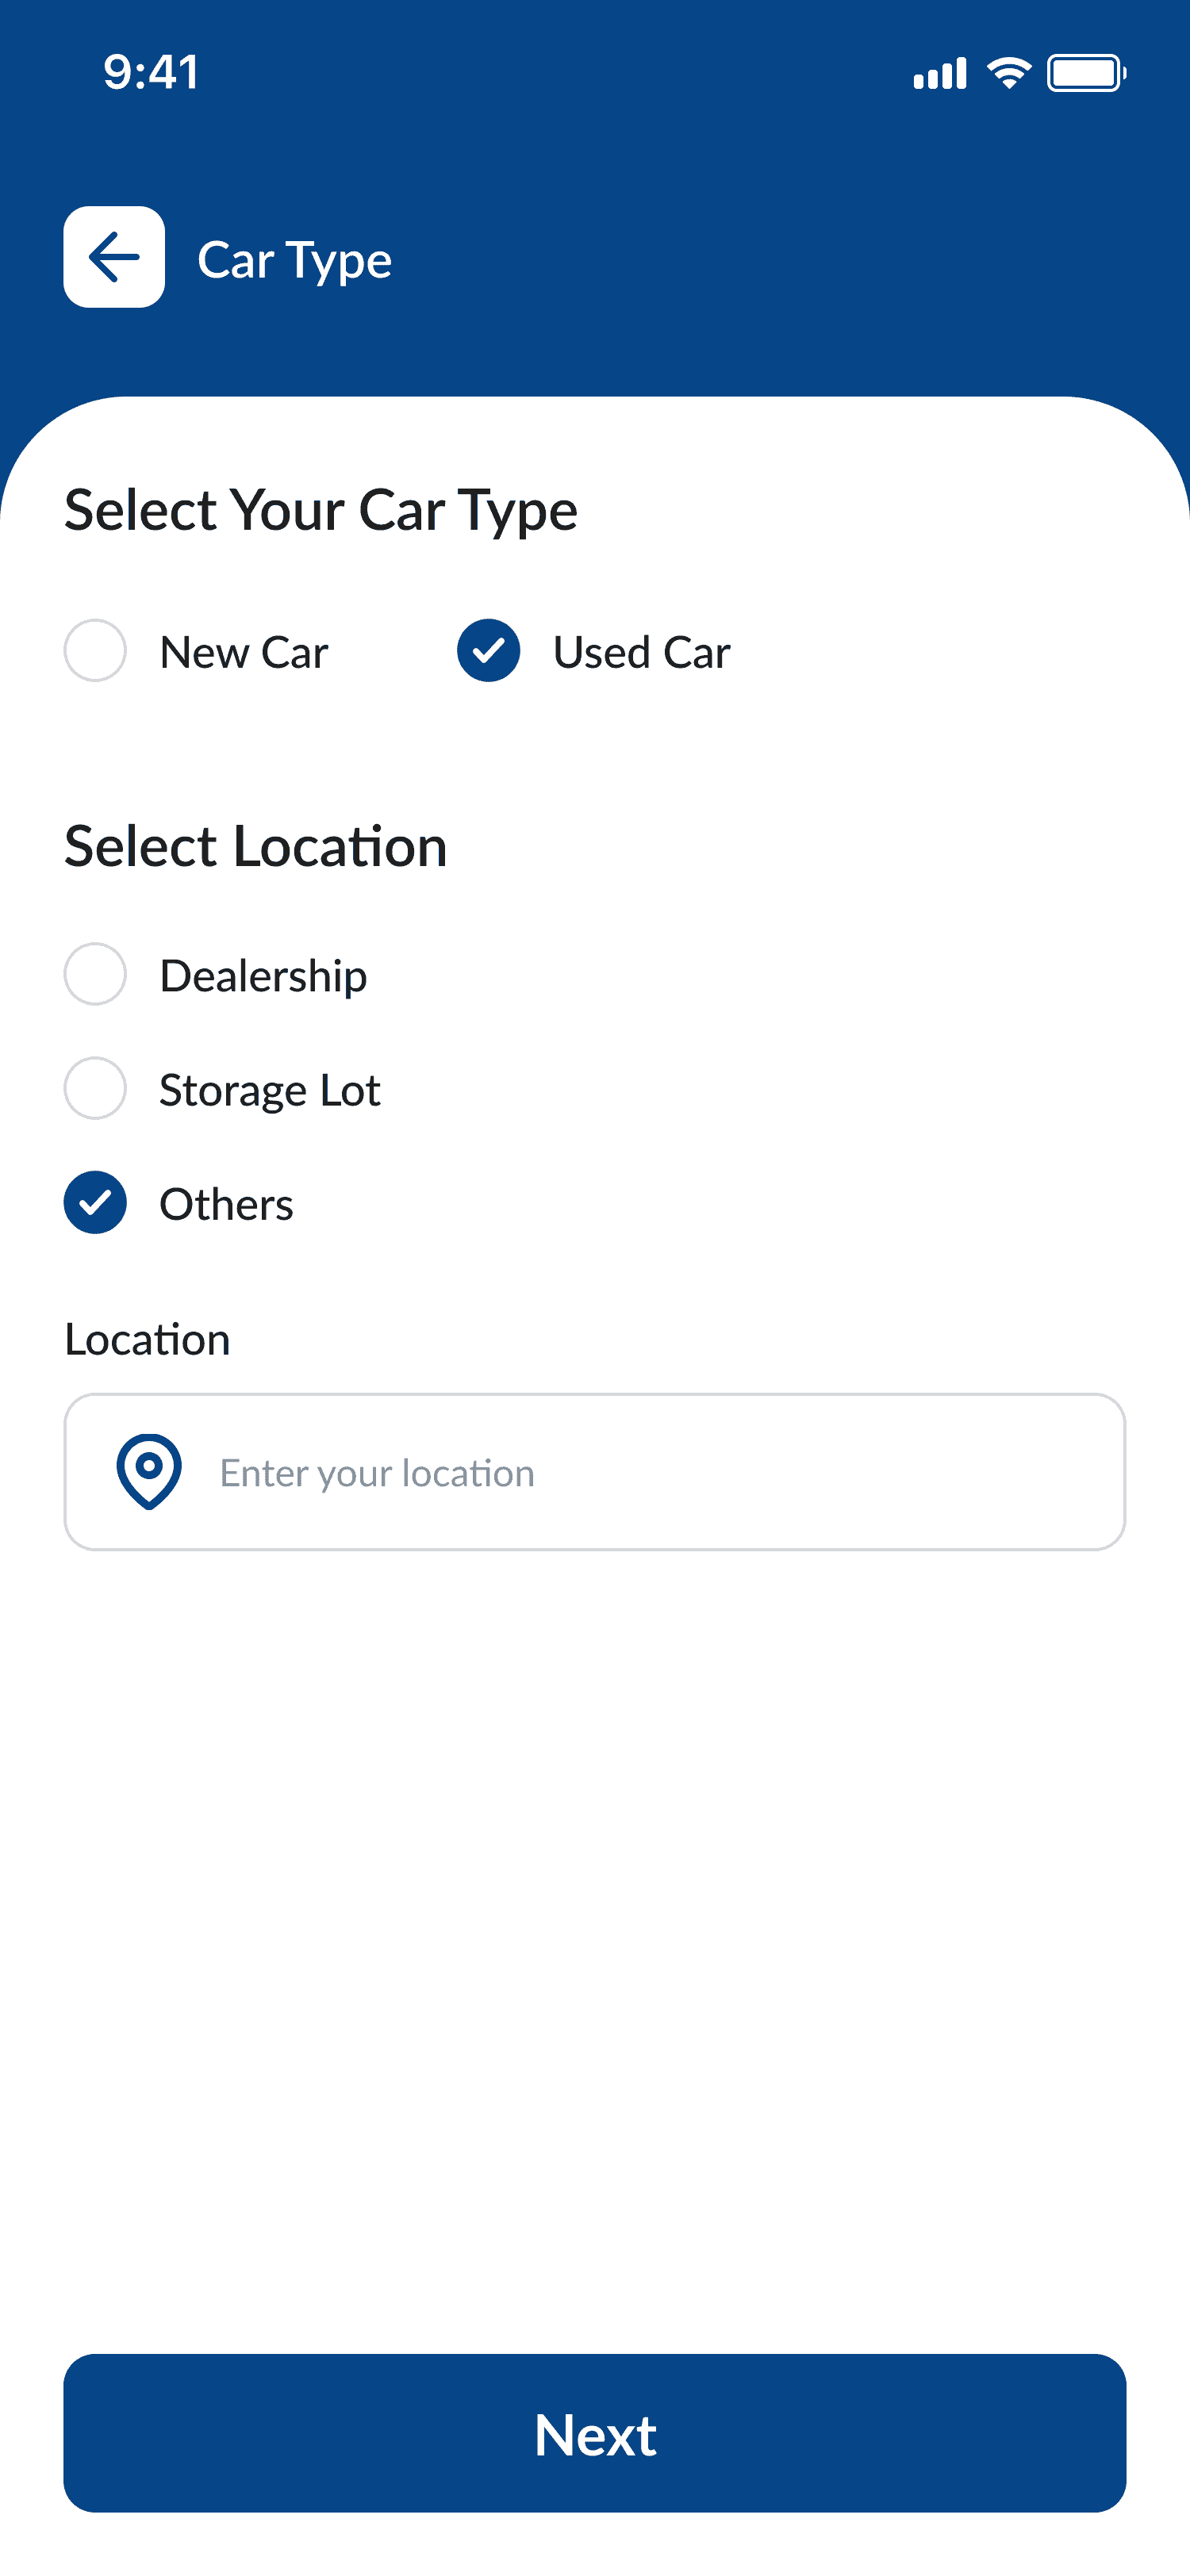Viewport: 1190px width, 2576px height.
Task: Tap the 'Dealership' option label
Action: point(263,976)
